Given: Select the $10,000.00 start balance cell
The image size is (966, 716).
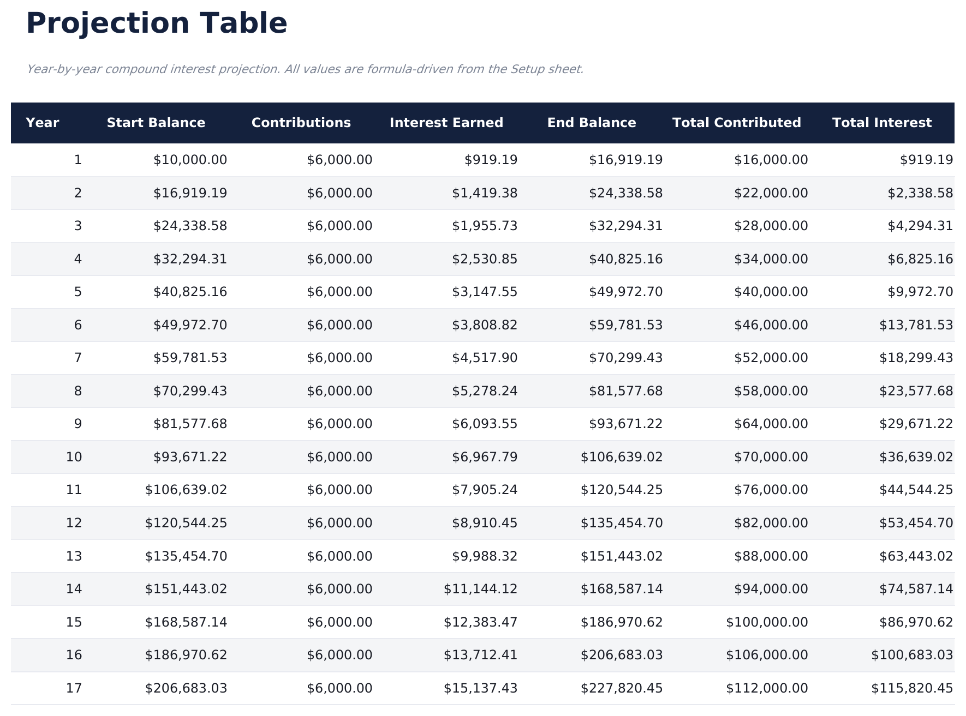Looking at the screenshot, I should (190, 160).
